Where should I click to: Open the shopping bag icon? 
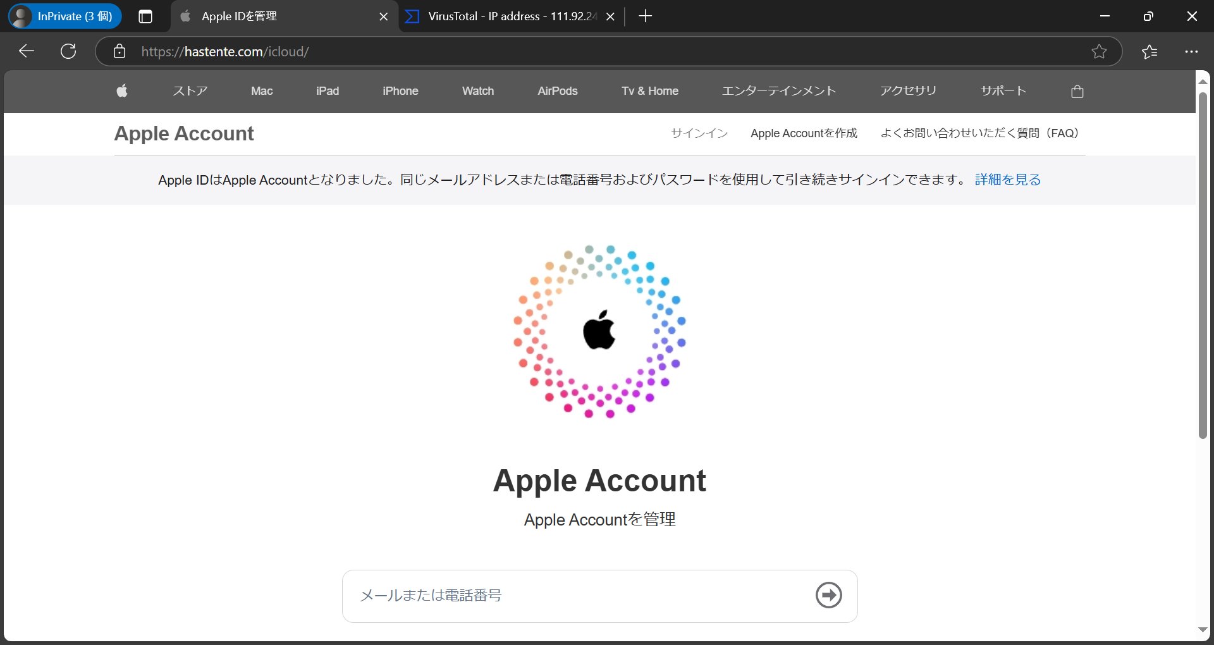click(1077, 92)
